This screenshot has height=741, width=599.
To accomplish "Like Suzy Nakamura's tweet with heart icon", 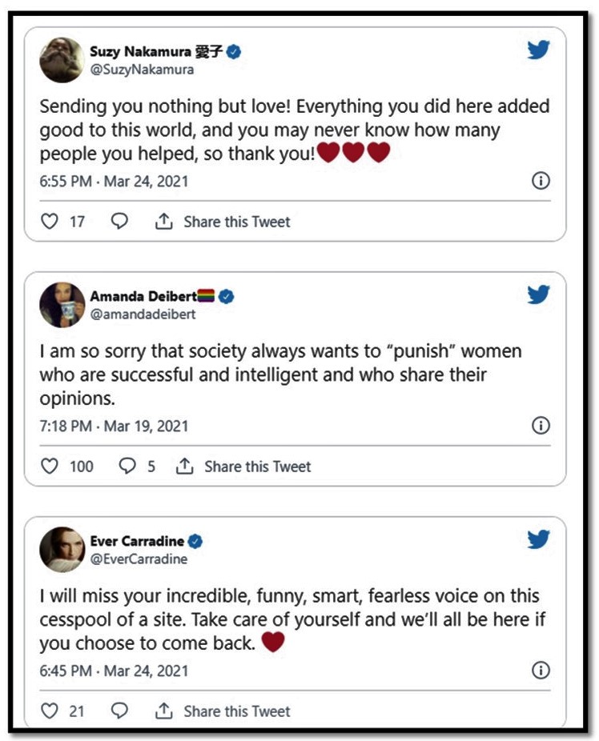I will pyautogui.click(x=50, y=222).
